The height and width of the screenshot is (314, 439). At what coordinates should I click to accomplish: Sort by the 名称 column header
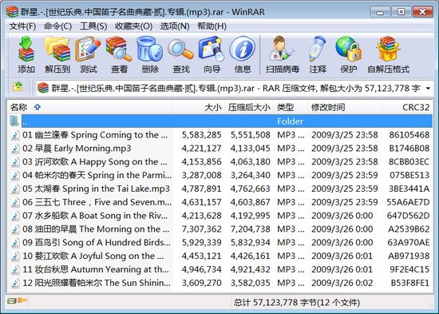tap(89, 107)
